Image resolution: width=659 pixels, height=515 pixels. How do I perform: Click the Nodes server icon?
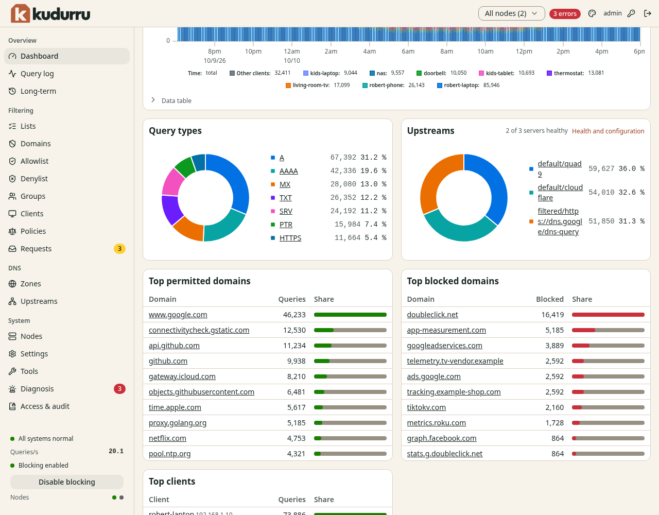point(12,336)
